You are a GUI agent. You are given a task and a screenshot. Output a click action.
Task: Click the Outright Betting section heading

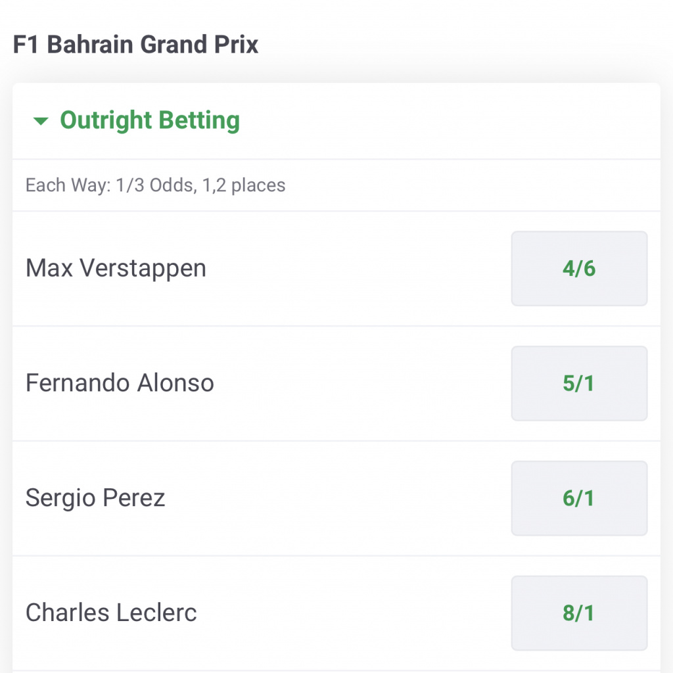point(150,121)
